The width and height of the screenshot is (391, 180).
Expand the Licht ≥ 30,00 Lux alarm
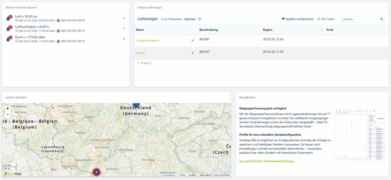(x=124, y=18)
